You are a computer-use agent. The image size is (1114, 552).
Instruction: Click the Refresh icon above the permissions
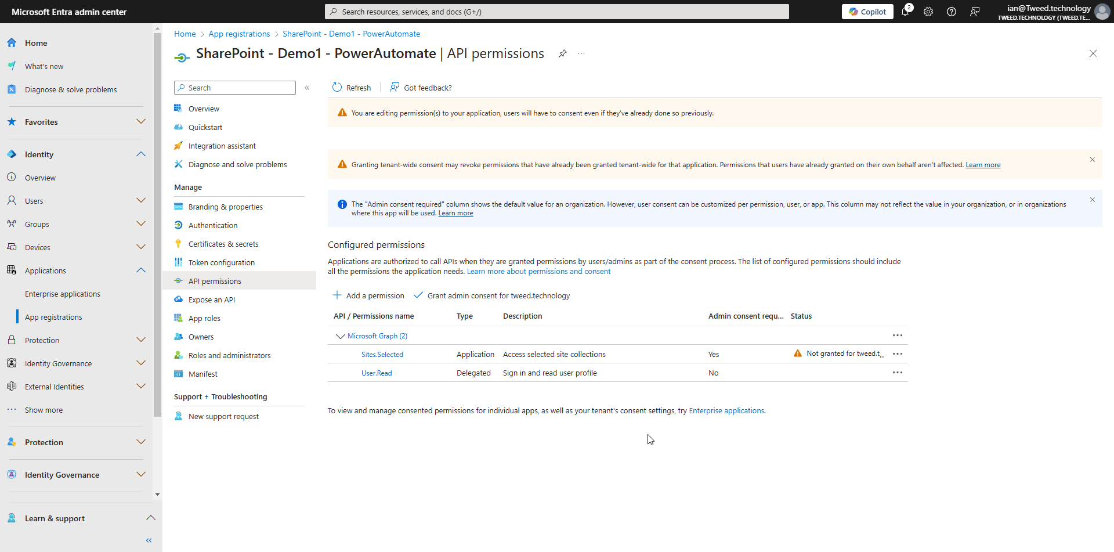coord(337,88)
